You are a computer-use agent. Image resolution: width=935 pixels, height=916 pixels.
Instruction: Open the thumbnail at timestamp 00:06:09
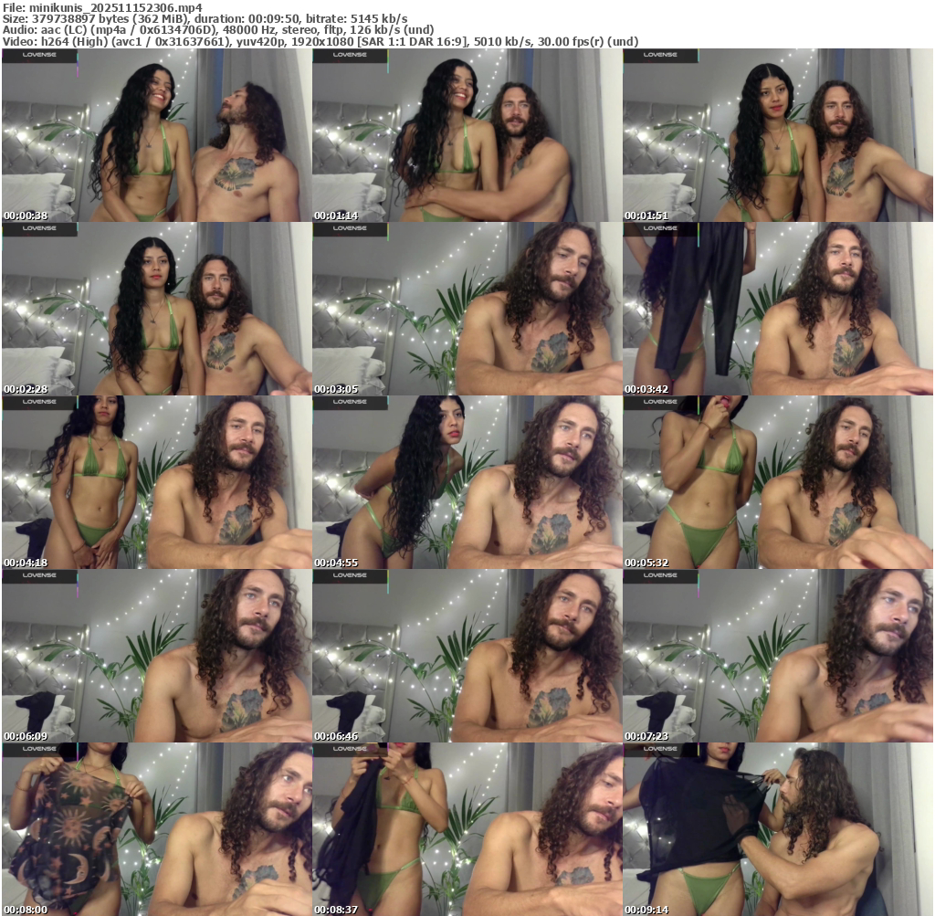pos(157,656)
